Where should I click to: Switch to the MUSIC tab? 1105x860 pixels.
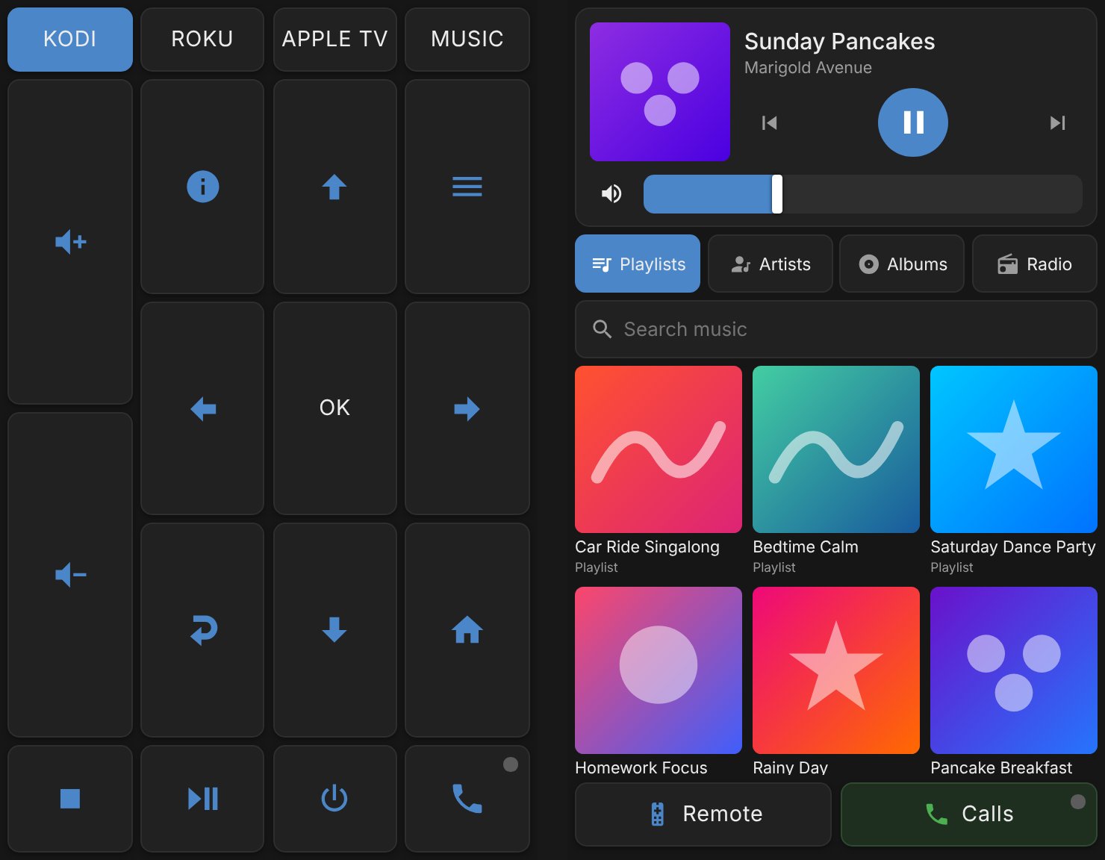tap(467, 40)
